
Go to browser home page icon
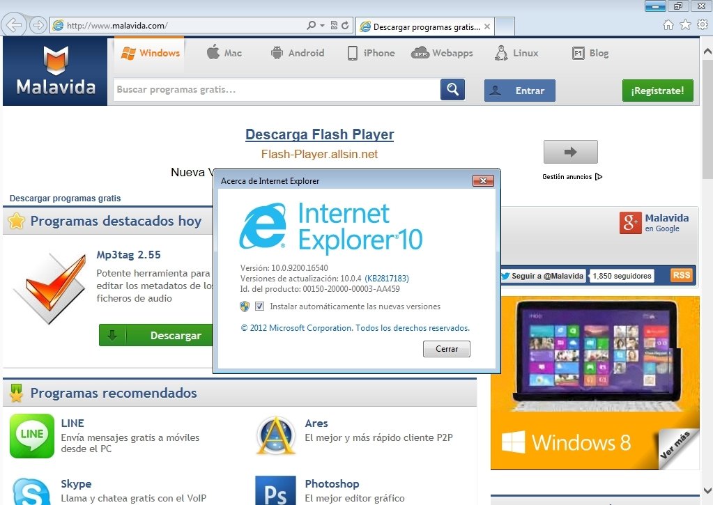[x=668, y=25]
